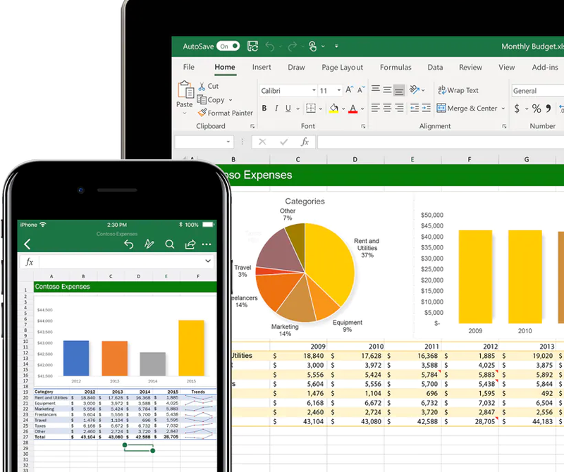564x472 pixels.
Task: Click the Cut scissors icon
Action: (x=202, y=86)
